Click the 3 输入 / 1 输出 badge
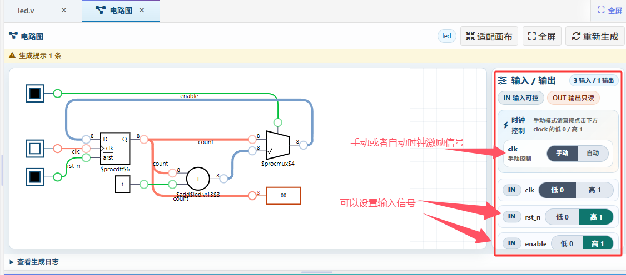Viewport: 626px width, 275px height. point(594,80)
